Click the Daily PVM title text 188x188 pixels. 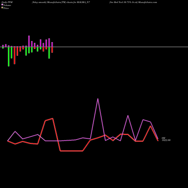coord(7,2)
